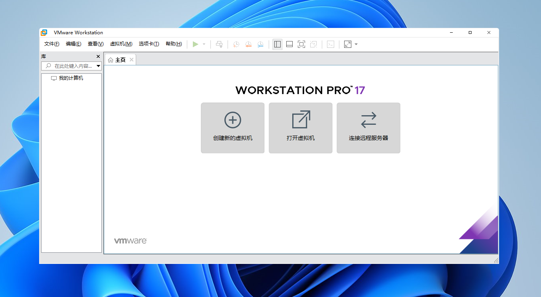Open the power options dropdown arrow
Viewport: 541px width, 297px height.
(204, 44)
